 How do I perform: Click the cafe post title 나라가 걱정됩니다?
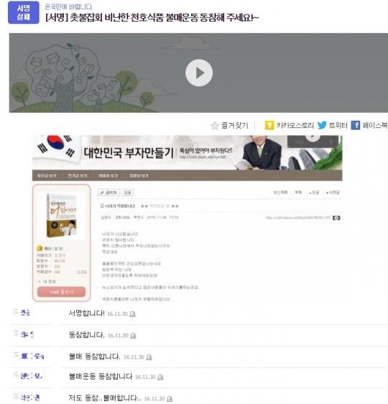pyautogui.click(x=120, y=206)
